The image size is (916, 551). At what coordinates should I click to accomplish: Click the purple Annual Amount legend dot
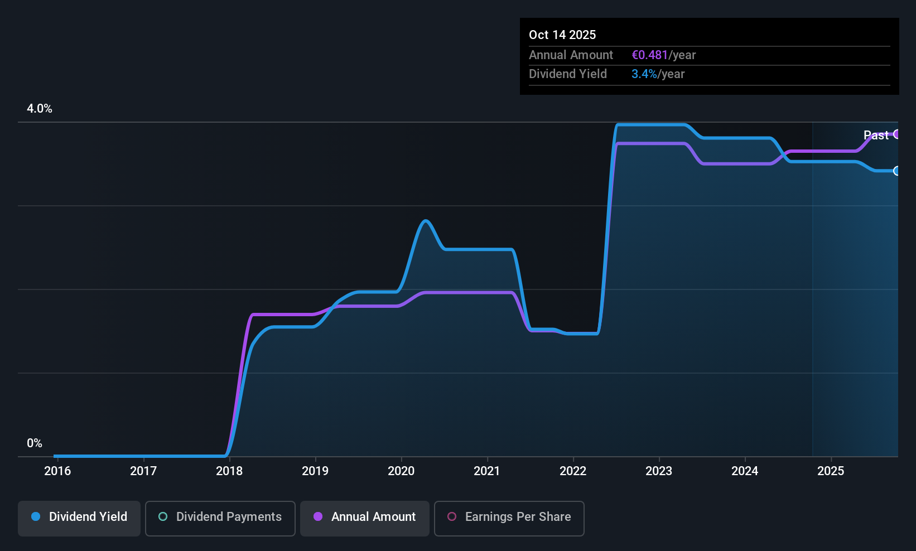pyautogui.click(x=318, y=517)
